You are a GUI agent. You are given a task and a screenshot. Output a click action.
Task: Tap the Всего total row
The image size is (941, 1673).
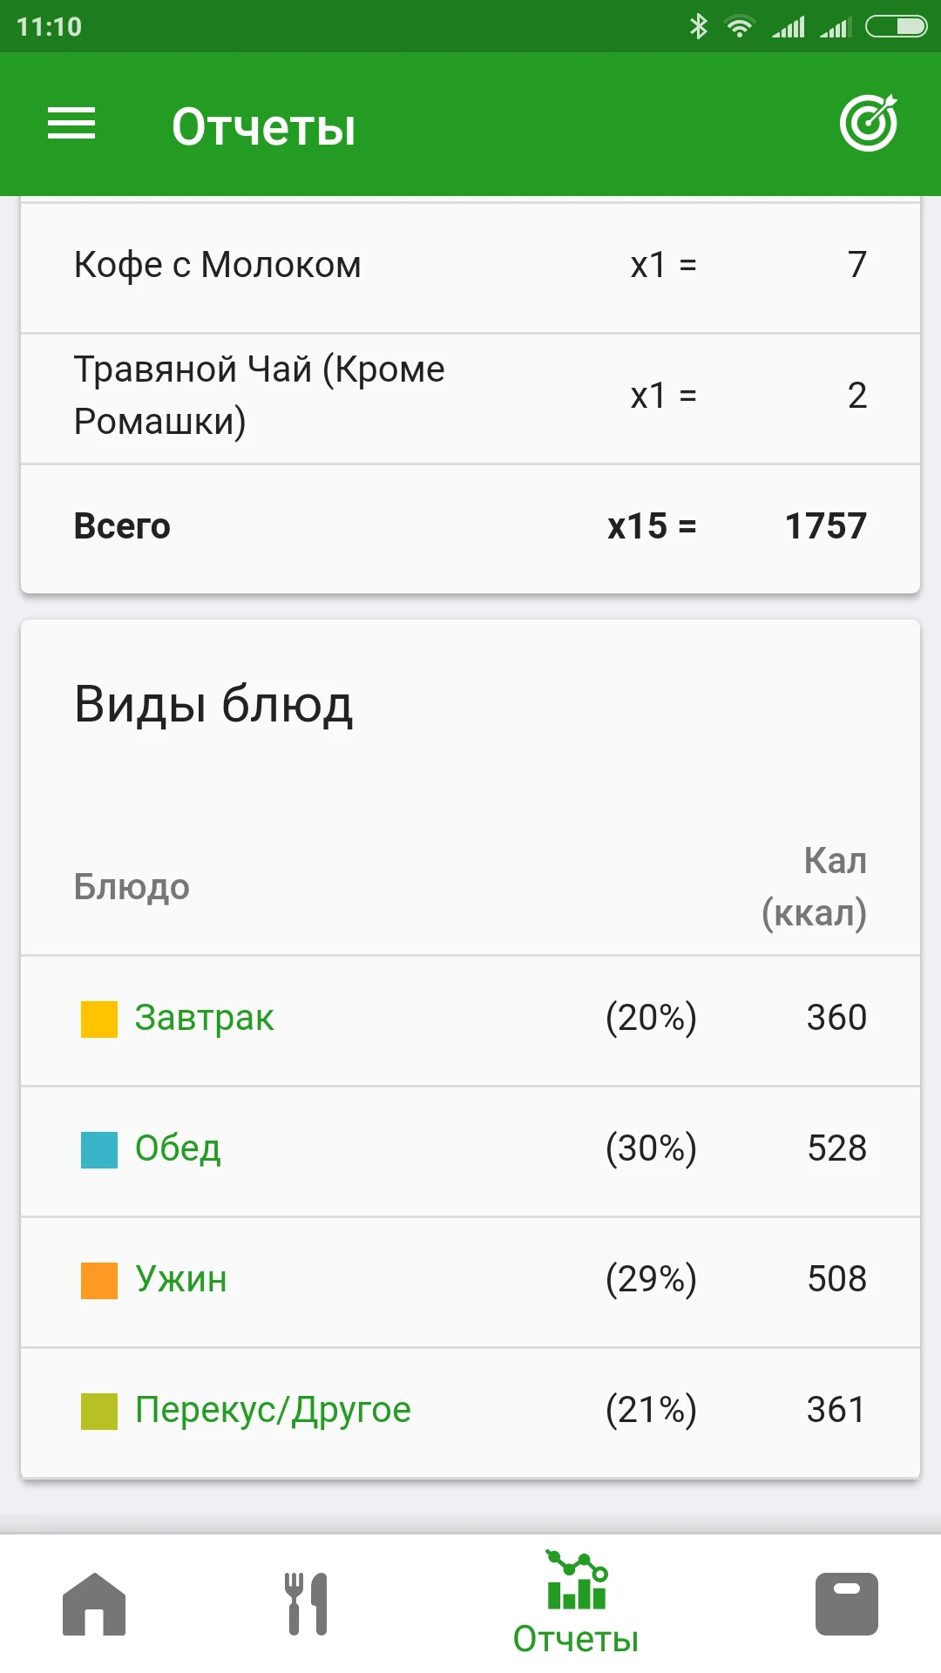470,526
